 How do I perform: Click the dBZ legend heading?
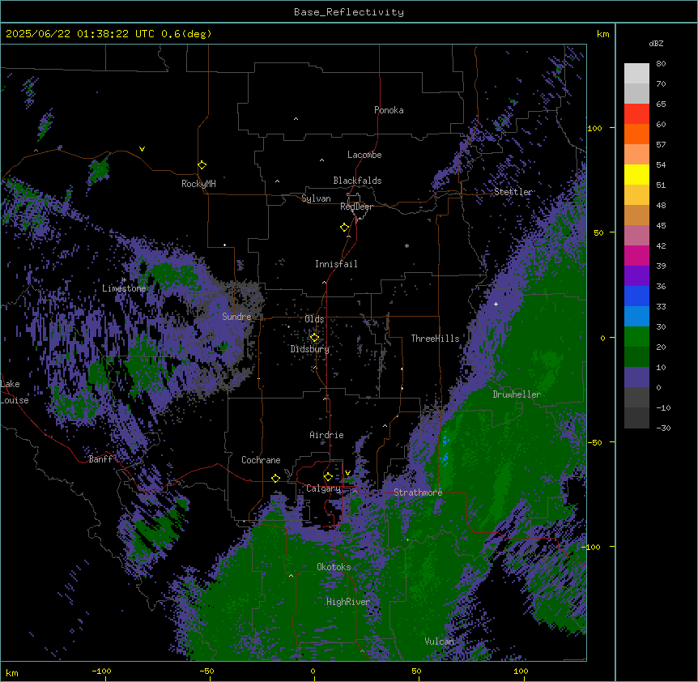656,43
